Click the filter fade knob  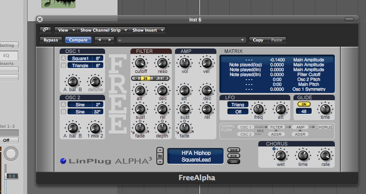[x=140, y=128]
